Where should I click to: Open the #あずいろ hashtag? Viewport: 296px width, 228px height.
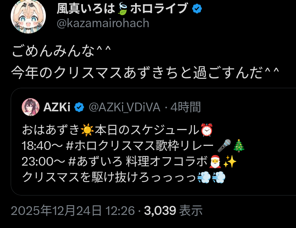pos(95,162)
